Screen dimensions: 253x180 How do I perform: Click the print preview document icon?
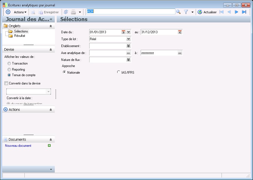[x=33, y=12]
